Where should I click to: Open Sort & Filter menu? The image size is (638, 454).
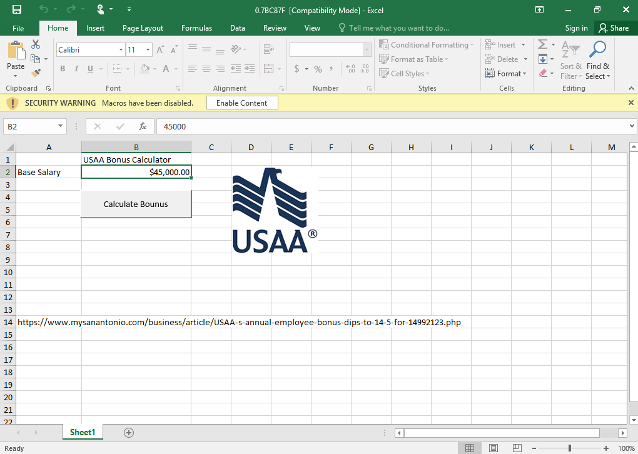click(571, 60)
